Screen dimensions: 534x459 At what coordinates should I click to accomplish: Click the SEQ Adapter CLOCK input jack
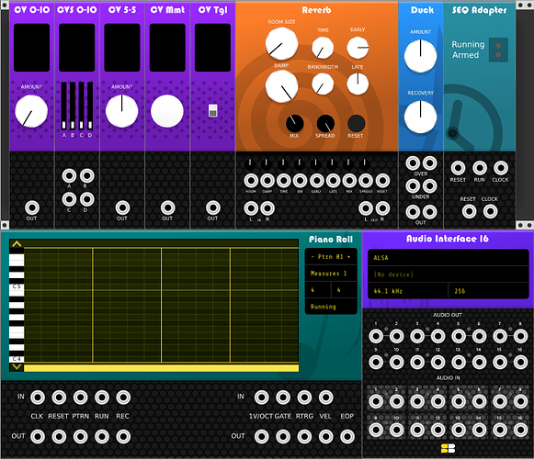pos(501,168)
